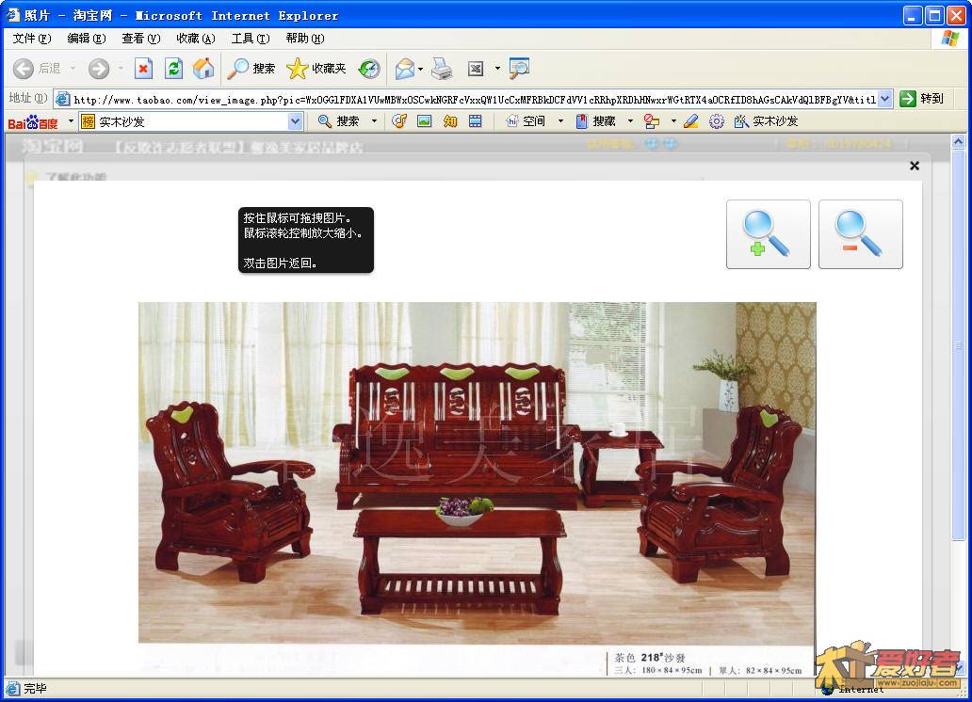Open the 文件 menu
The image size is (972, 702).
click(31, 39)
